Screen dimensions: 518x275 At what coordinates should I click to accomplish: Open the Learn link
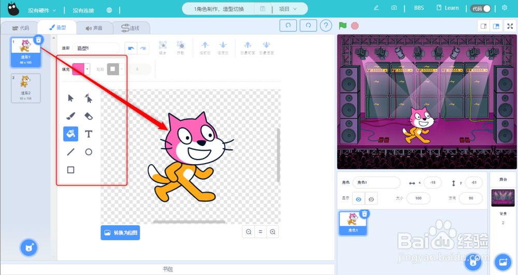pyautogui.click(x=448, y=8)
